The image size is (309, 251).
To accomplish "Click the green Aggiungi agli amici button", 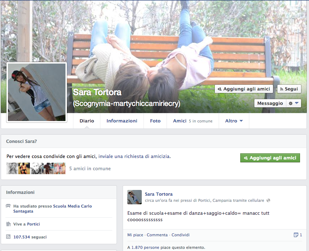I will pos(270,158).
